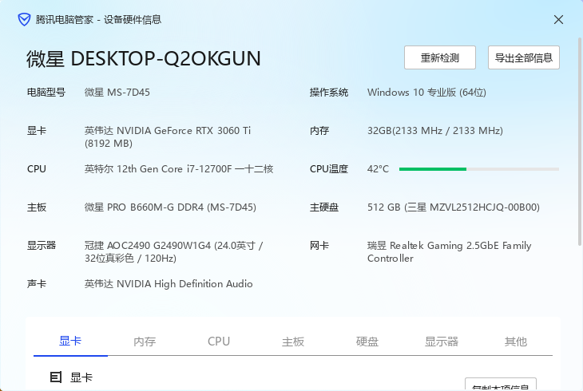Click the memory value 32GB(2133 MHz / 2133 MHz)

tap(435, 130)
